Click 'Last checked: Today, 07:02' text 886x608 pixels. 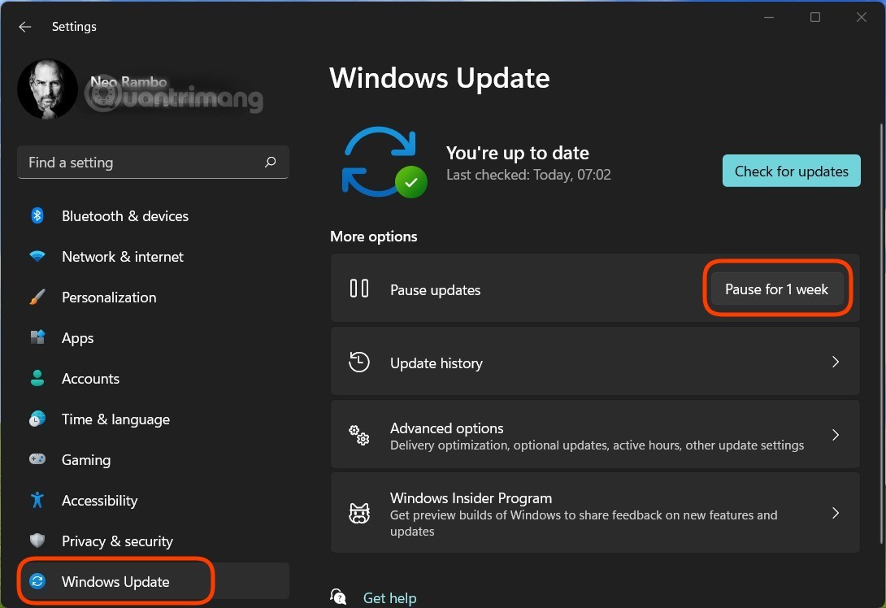coord(528,175)
